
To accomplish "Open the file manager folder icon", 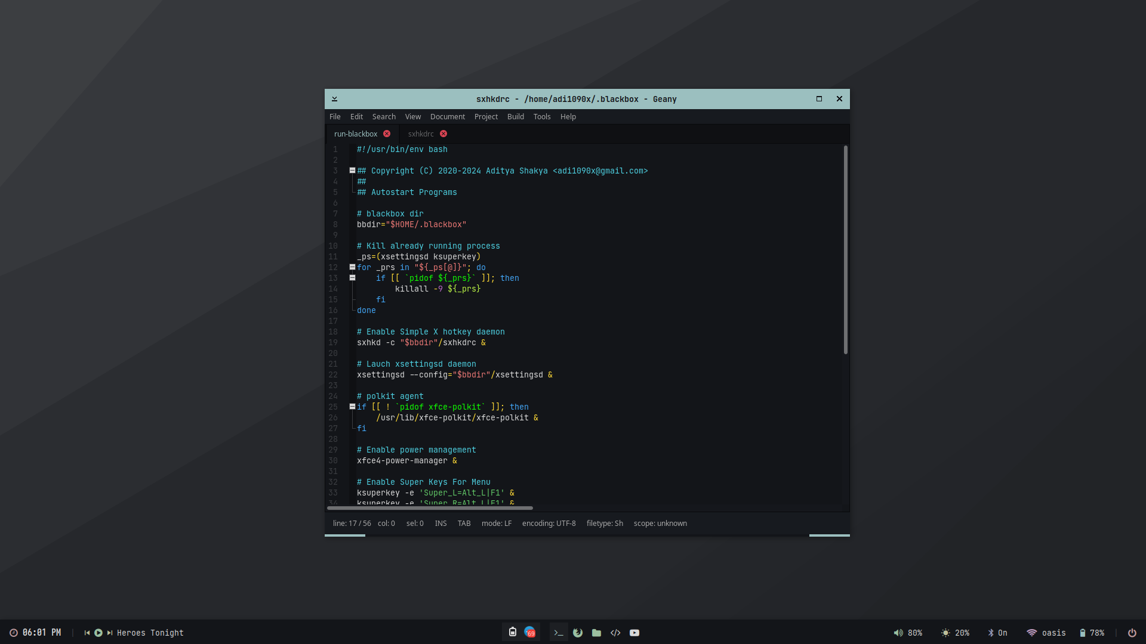I will pyautogui.click(x=596, y=633).
